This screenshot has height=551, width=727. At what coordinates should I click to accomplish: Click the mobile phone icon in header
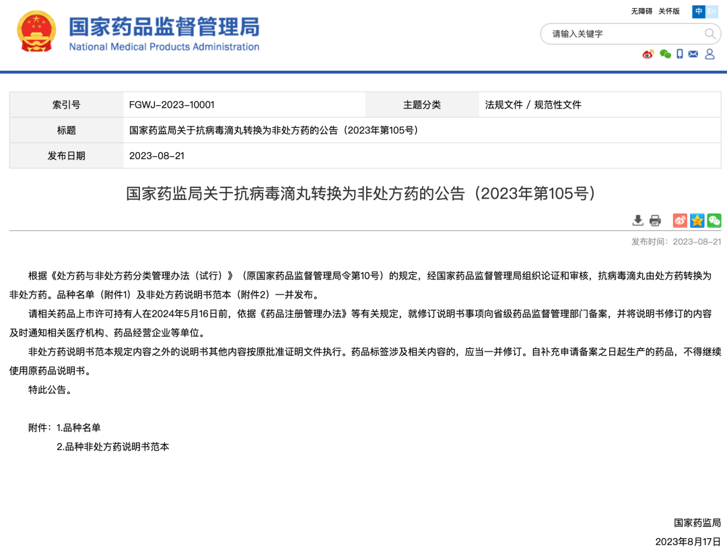click(680, 55)
